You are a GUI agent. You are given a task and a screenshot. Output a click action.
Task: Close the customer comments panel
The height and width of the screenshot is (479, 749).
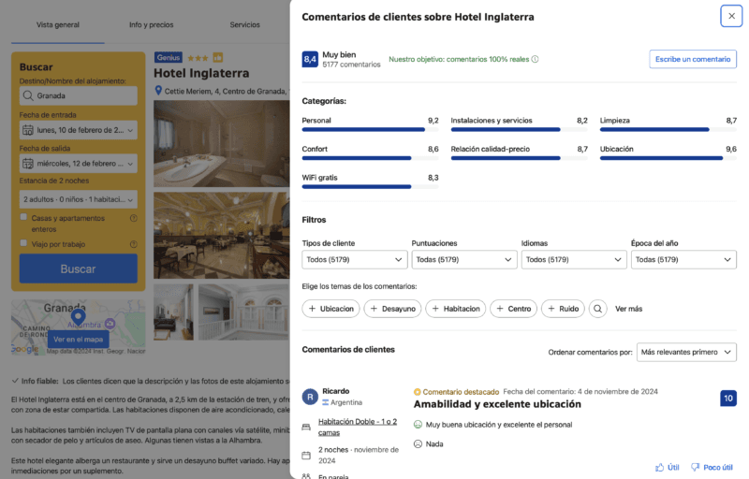(731, 16)
